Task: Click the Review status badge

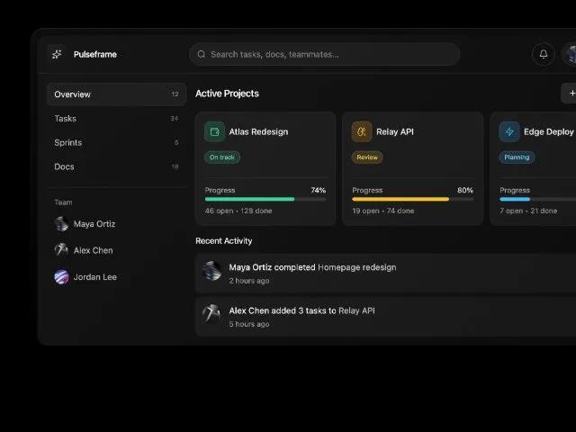Action: [x=367, y=157]
